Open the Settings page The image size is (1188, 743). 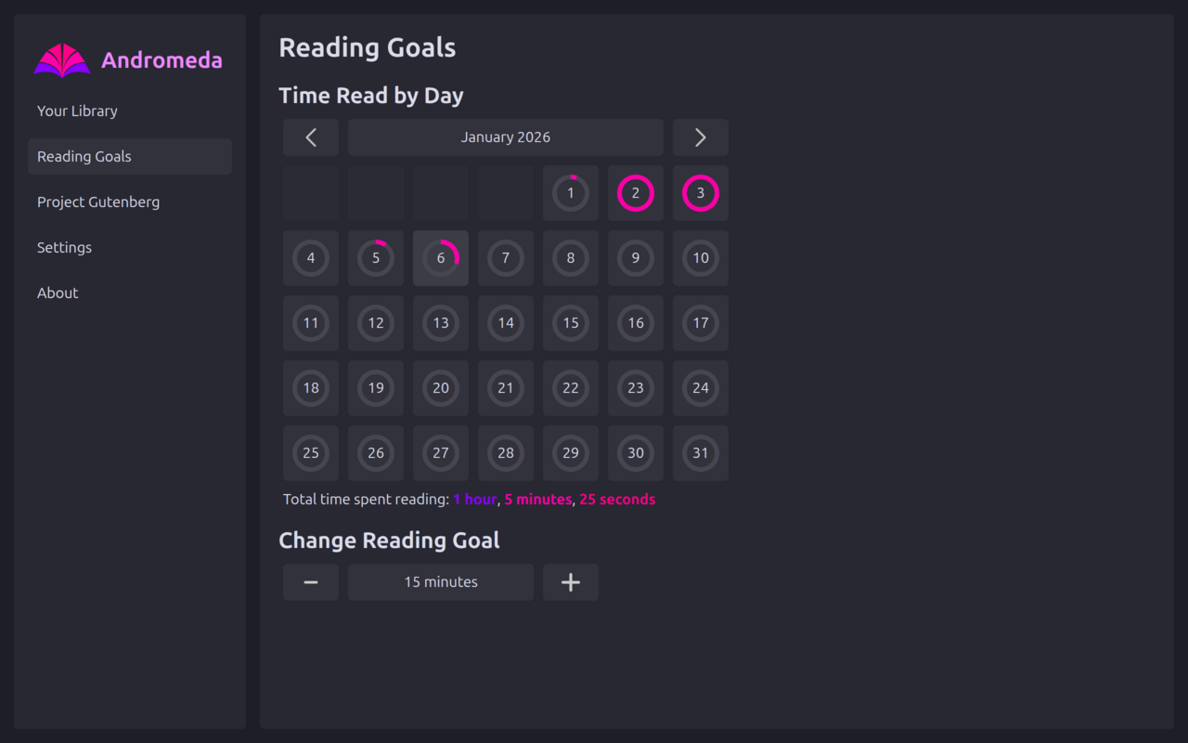click(64, 247)
